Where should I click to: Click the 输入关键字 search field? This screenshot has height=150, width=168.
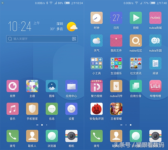click(x=39, y=39)
